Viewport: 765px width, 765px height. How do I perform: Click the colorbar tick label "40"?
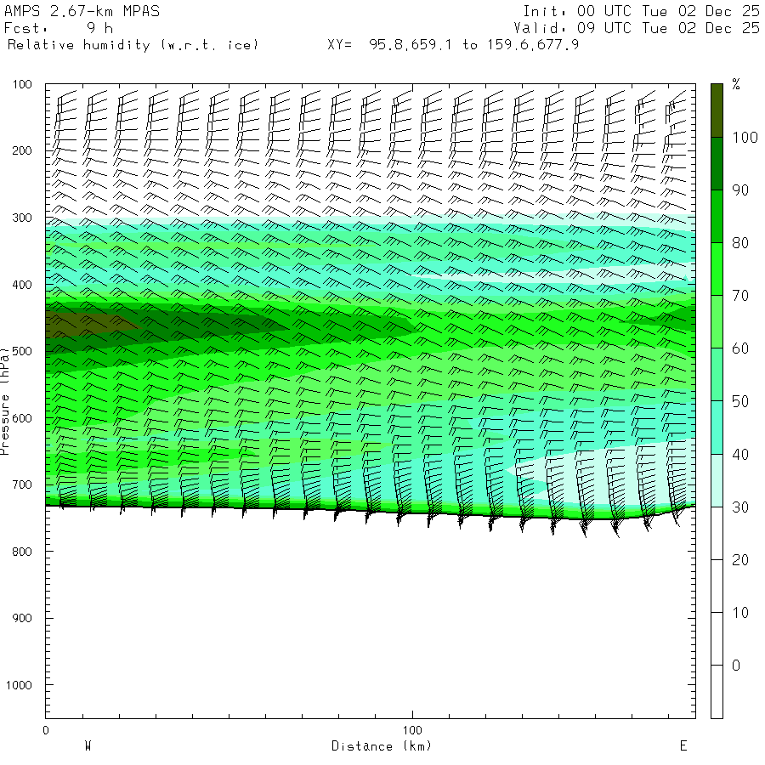pos(740,455)
